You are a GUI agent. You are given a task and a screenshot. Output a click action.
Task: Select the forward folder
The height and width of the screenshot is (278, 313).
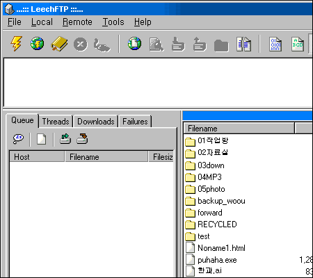[204, 213]
